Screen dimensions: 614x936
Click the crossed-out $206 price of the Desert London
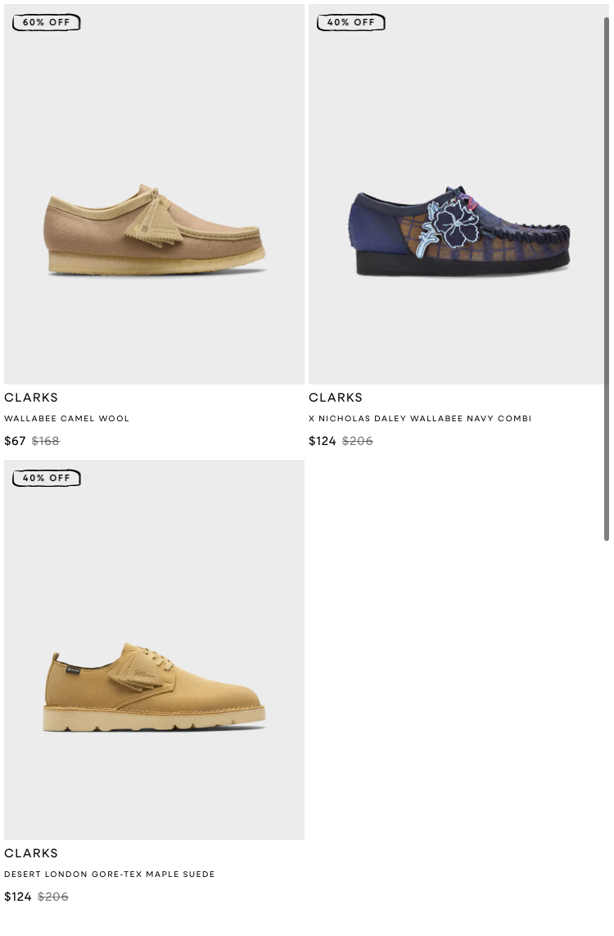(x=53, y=897)
